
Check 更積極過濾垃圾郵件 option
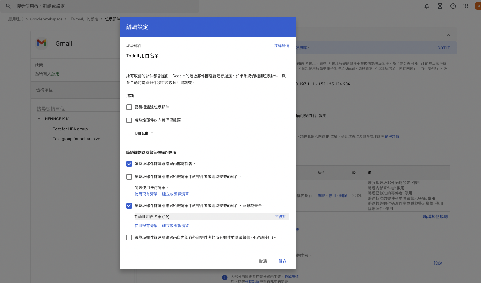tap(129, 107)
